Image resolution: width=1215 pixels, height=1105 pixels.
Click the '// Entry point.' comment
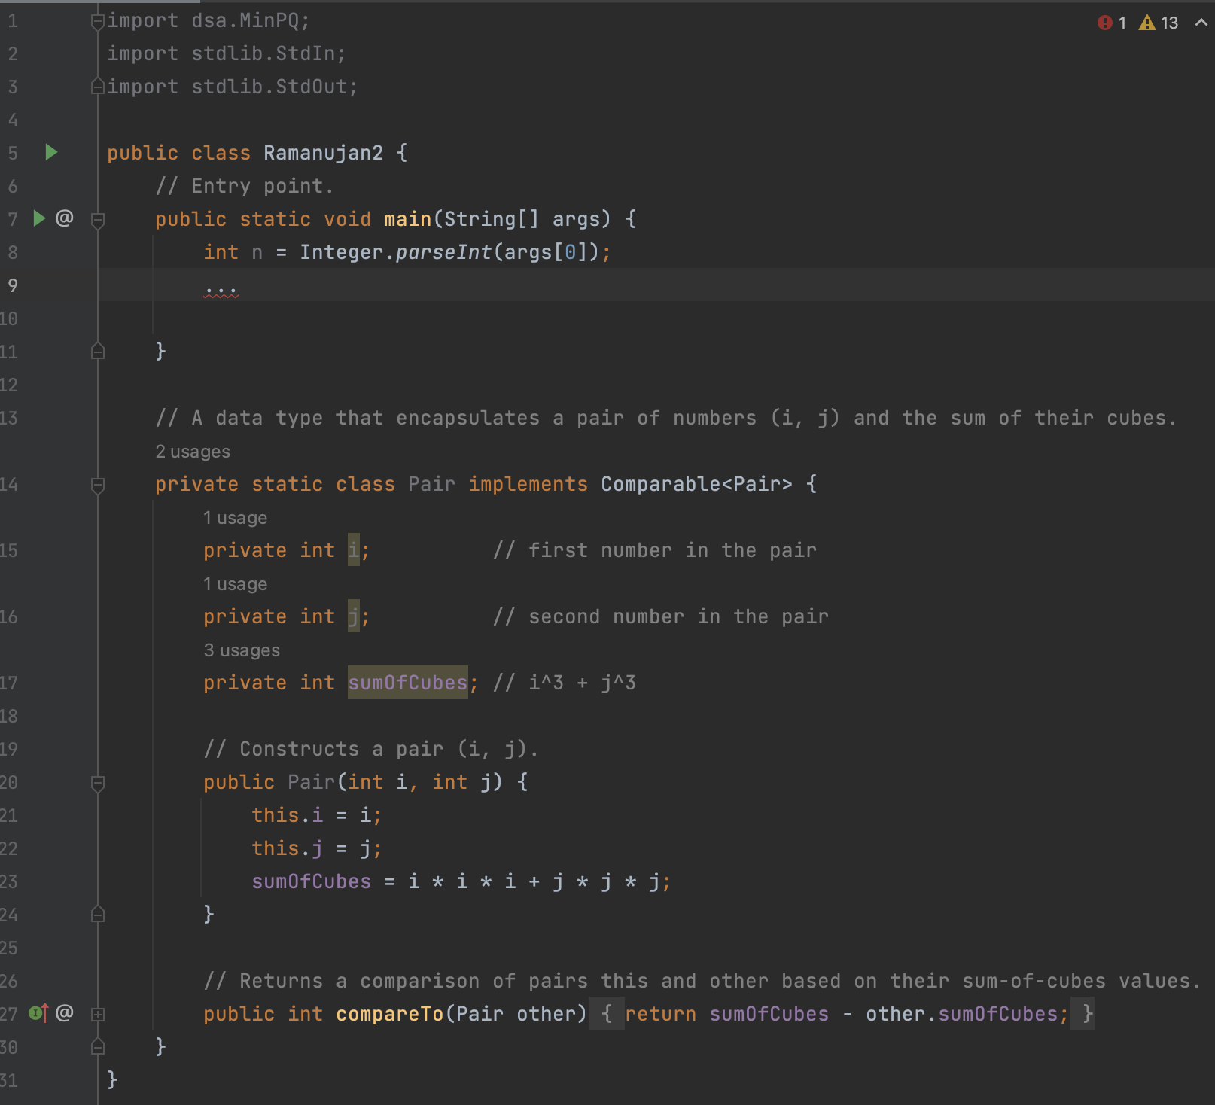click(244, 186)
